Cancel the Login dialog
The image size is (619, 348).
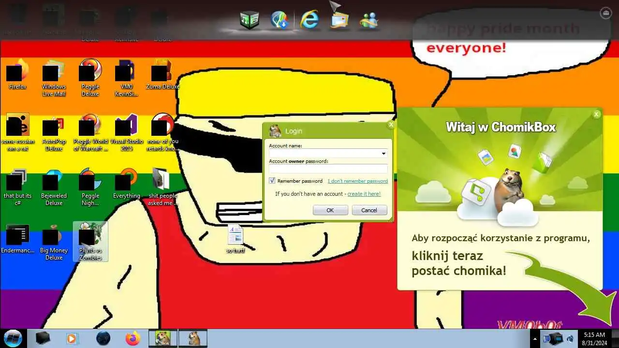point(369,210)
